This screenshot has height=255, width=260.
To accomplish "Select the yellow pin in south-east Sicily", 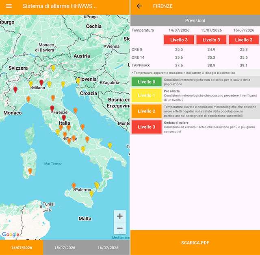I will tap(91, 194).
